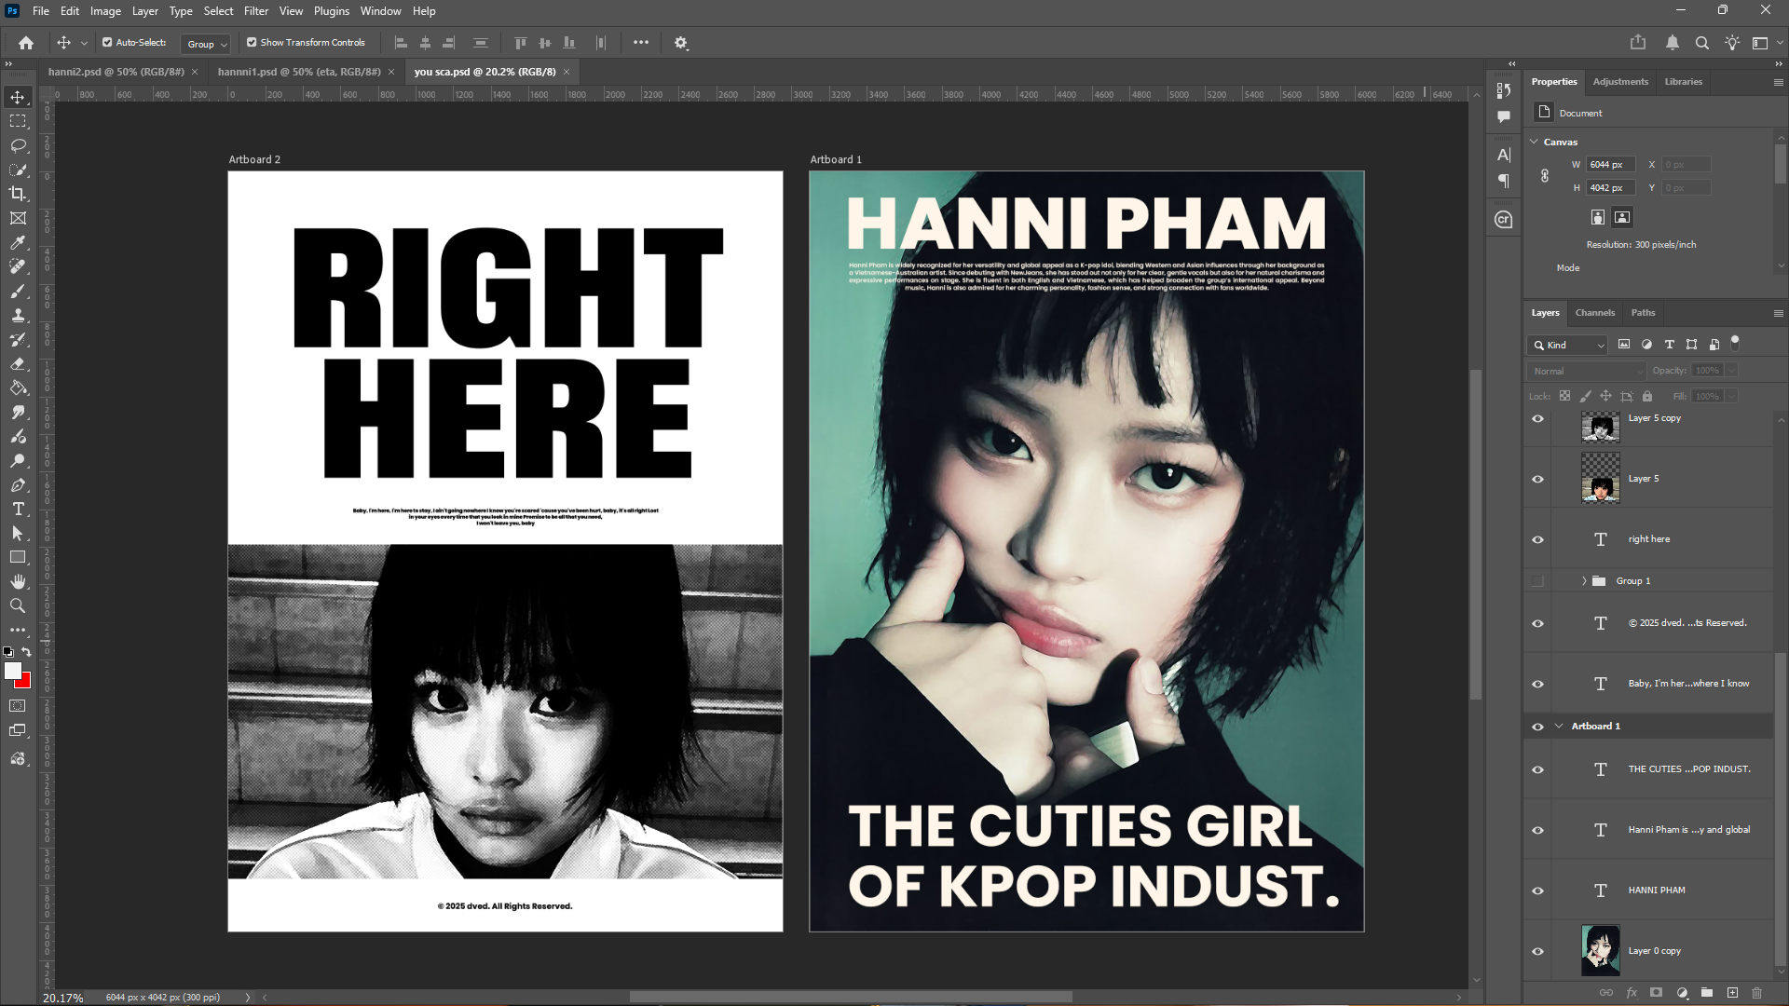Select the Clone Stamp tool
Screen dimensions: 1789x1006
(x=18, y=315)
